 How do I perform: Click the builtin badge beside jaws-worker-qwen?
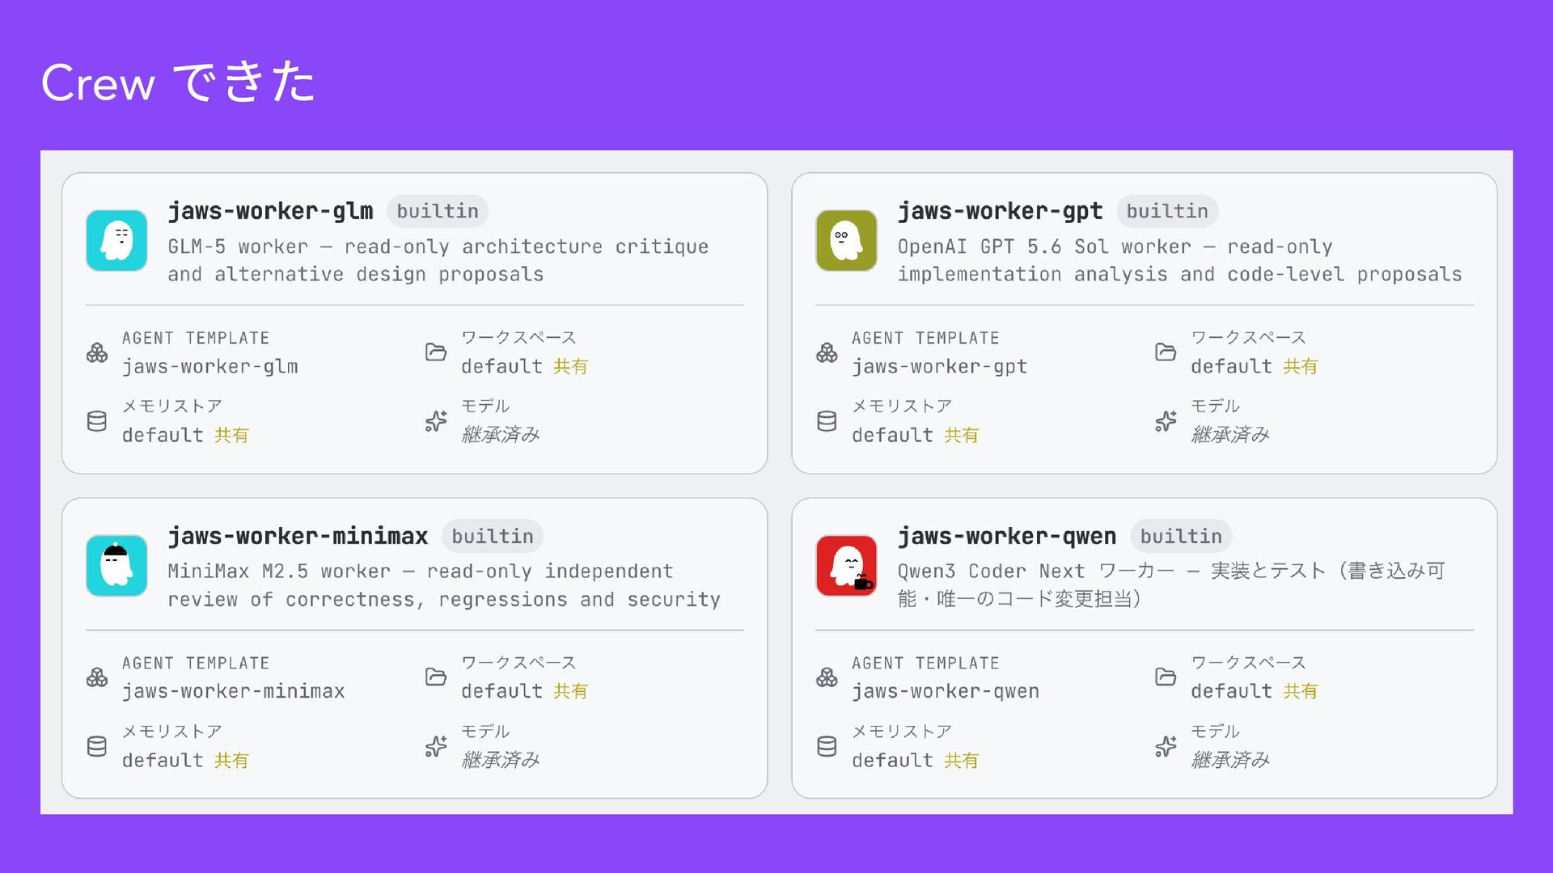(x=1181, y=537)
